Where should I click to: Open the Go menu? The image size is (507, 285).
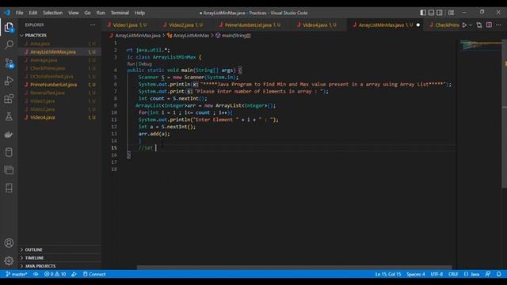click(88, 13)
